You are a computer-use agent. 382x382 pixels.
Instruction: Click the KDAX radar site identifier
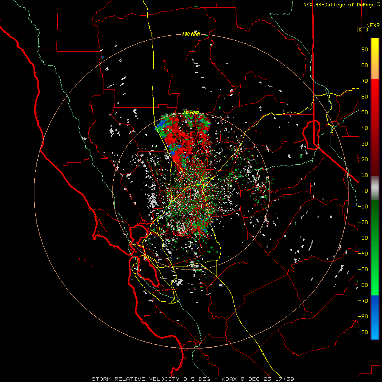pos(230,379)
